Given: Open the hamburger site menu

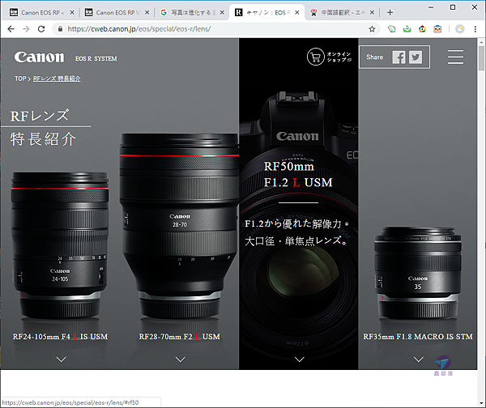Looking at the screenshot, I should point(455,57).
